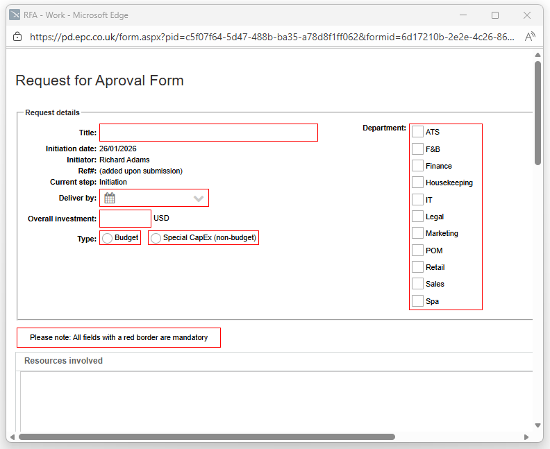Select the Budget radio button
The image size is (550, 449).
[x=107, y=238]
